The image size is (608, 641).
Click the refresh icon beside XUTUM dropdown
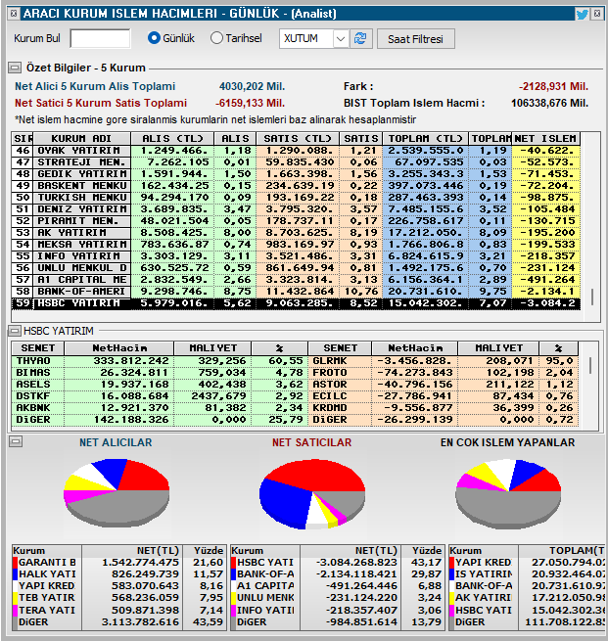pos(361,38)
